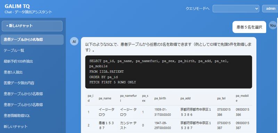Click the Chat - データ抽出アシスタント subtitle
The width and height of the screenshot is (278, 133).
[x=28, y=12]
